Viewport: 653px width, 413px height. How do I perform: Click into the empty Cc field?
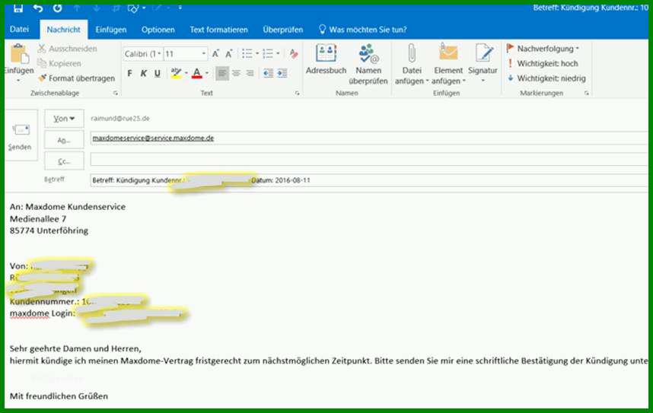point(369,160)
